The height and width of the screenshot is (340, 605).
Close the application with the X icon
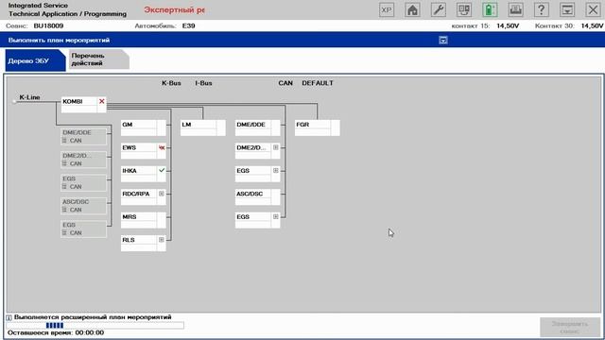click(x=593, y=10)
